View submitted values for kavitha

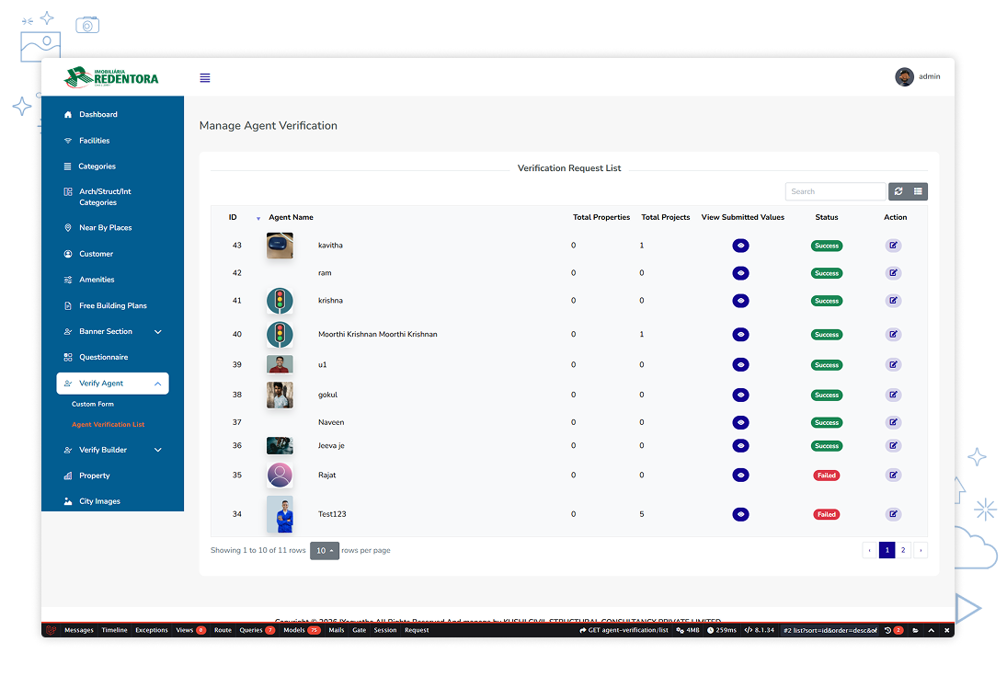(740, 246)
